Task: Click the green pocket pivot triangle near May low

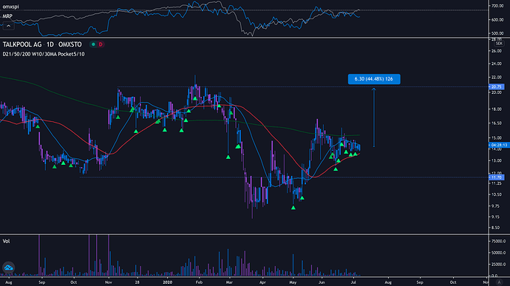Action: [x=293, y=208]
